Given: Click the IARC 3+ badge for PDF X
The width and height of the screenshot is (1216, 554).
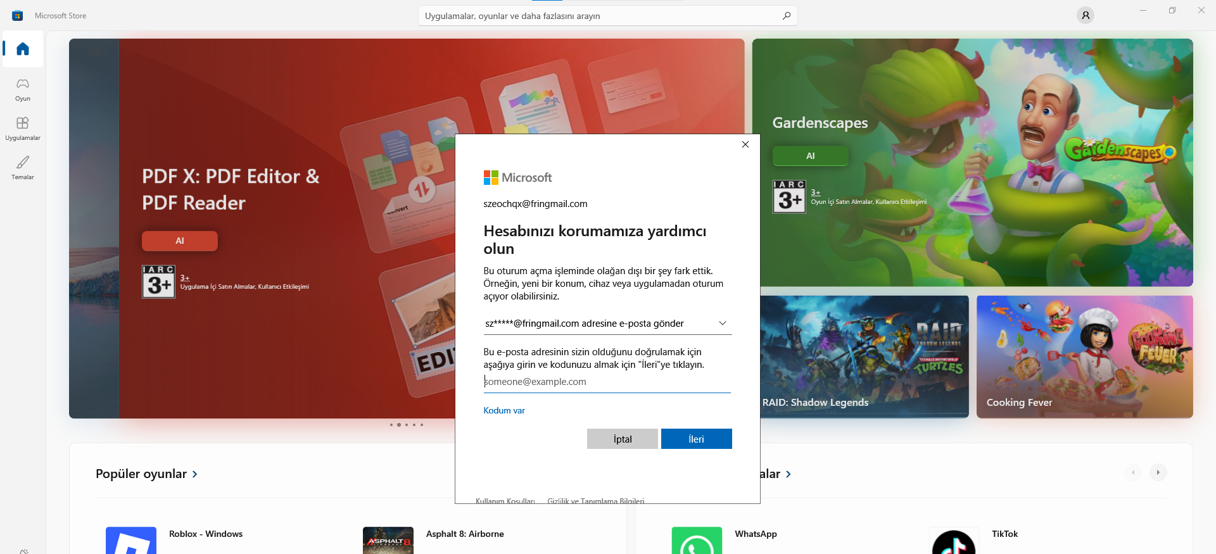Looking at the screenshot, I should click(158, 282).
